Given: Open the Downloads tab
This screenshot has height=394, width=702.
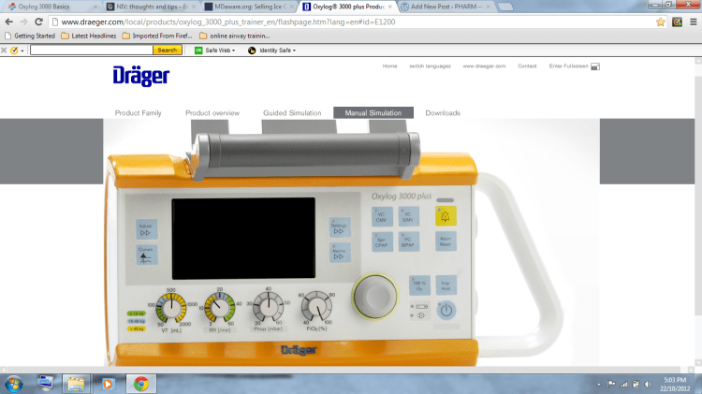Looking at the screenshot, I should [443, 113].
